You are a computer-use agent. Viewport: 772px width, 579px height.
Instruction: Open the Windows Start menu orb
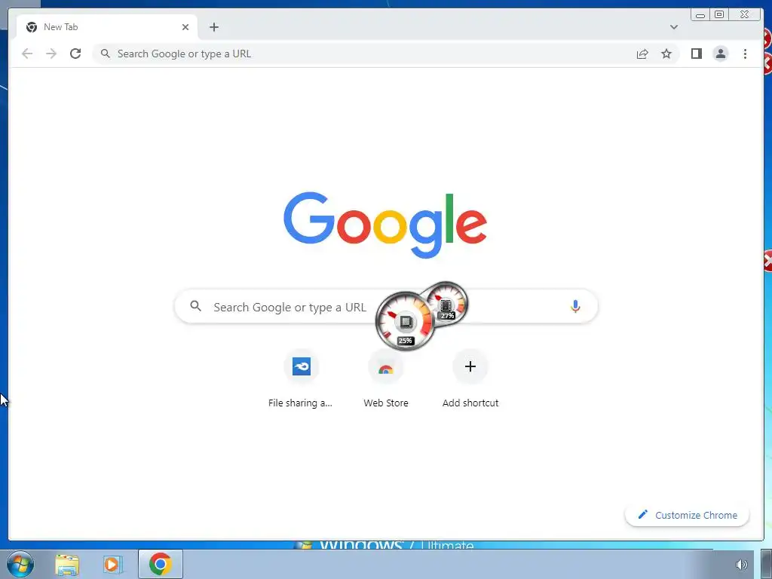click(20, 564)
